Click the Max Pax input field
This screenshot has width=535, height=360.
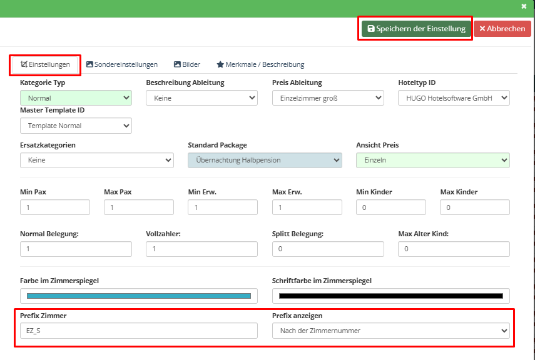pyautogui.click(x=139, y=207)
